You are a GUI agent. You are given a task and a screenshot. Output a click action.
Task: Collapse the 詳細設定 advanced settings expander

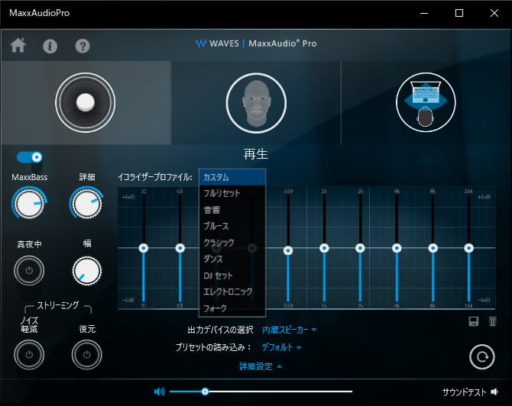click(261, 366)
